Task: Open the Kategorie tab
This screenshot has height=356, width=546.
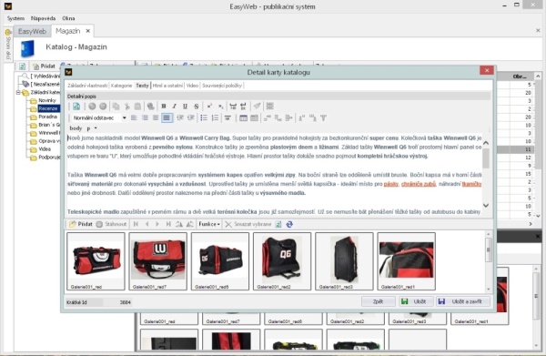Action: click(122, 86)
